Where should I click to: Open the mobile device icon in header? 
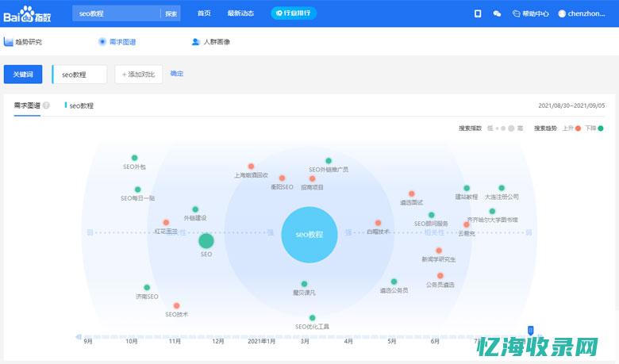click(478, 13)
